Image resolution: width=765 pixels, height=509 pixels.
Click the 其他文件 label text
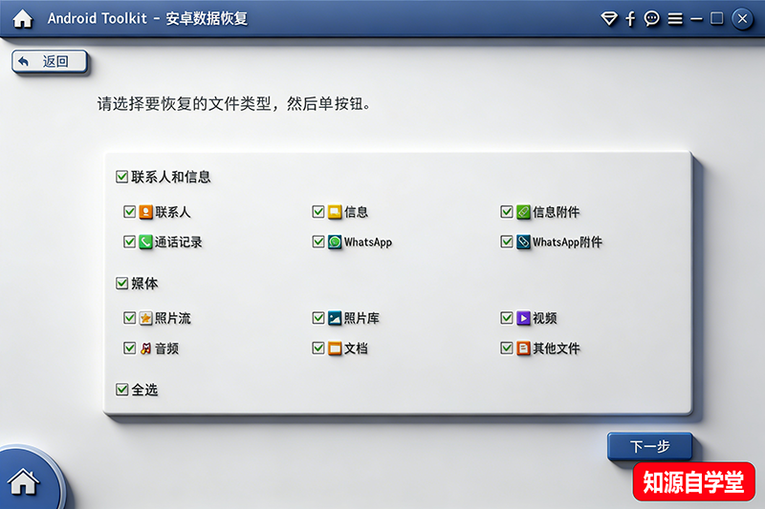(x=556, y=349)
